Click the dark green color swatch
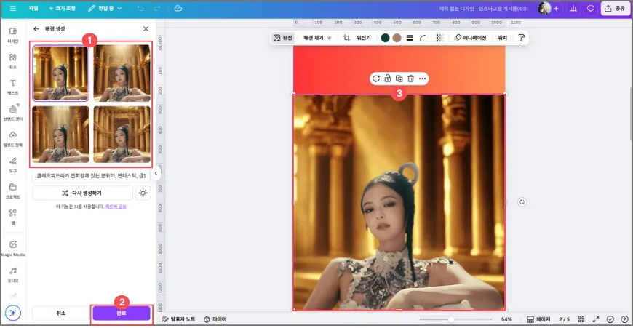This screenshot has width=633, height=328. [x=385, y=38]
